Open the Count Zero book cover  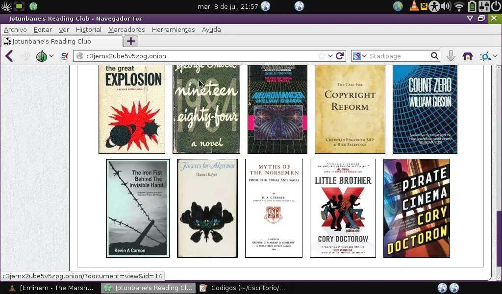click(425, 109)
